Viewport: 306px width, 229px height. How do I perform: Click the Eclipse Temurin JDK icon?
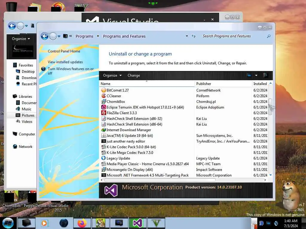tap(104, 107)
